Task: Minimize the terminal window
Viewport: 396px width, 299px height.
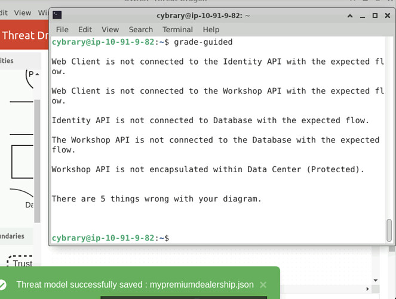Action: point(361,16)
